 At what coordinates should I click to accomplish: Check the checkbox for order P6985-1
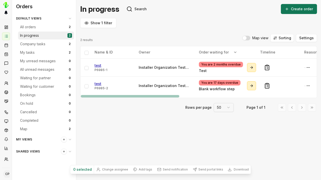tap(87, 68)
